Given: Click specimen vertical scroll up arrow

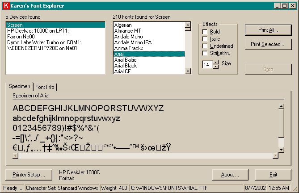Looking at the screenshot, I should (281, 106).
